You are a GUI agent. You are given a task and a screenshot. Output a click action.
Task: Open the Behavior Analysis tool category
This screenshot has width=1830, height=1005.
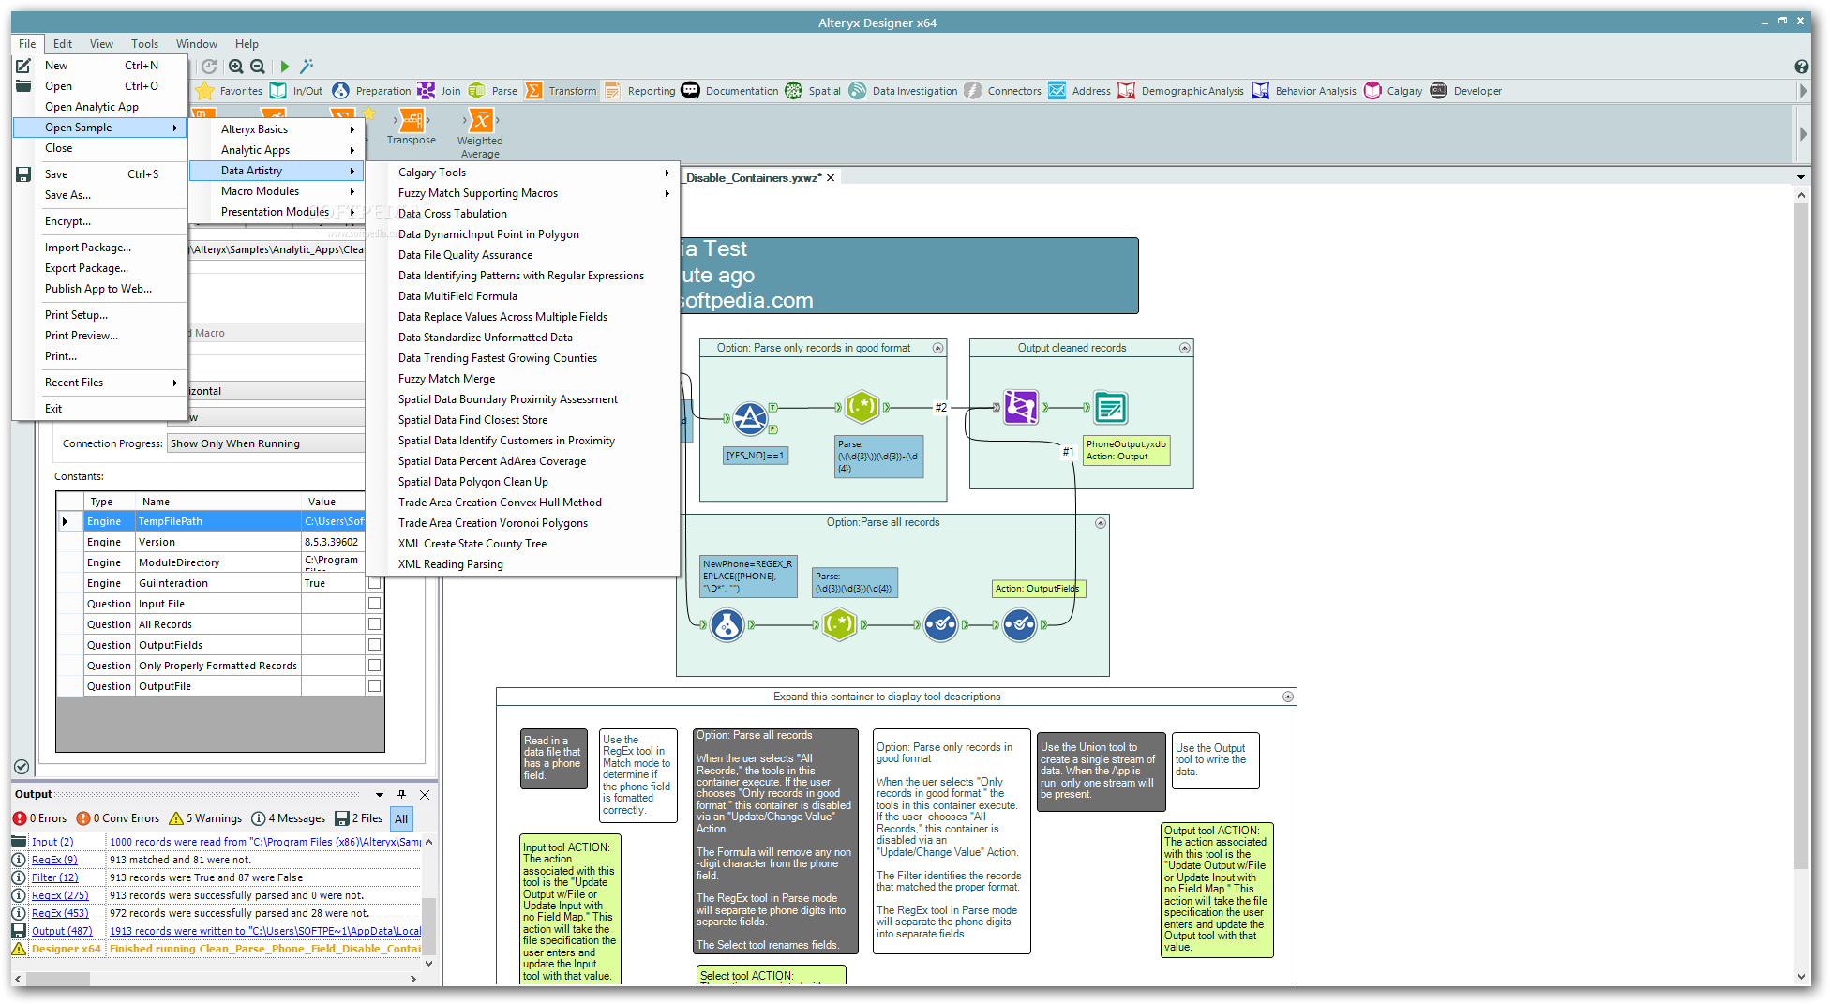[1304, 91]
